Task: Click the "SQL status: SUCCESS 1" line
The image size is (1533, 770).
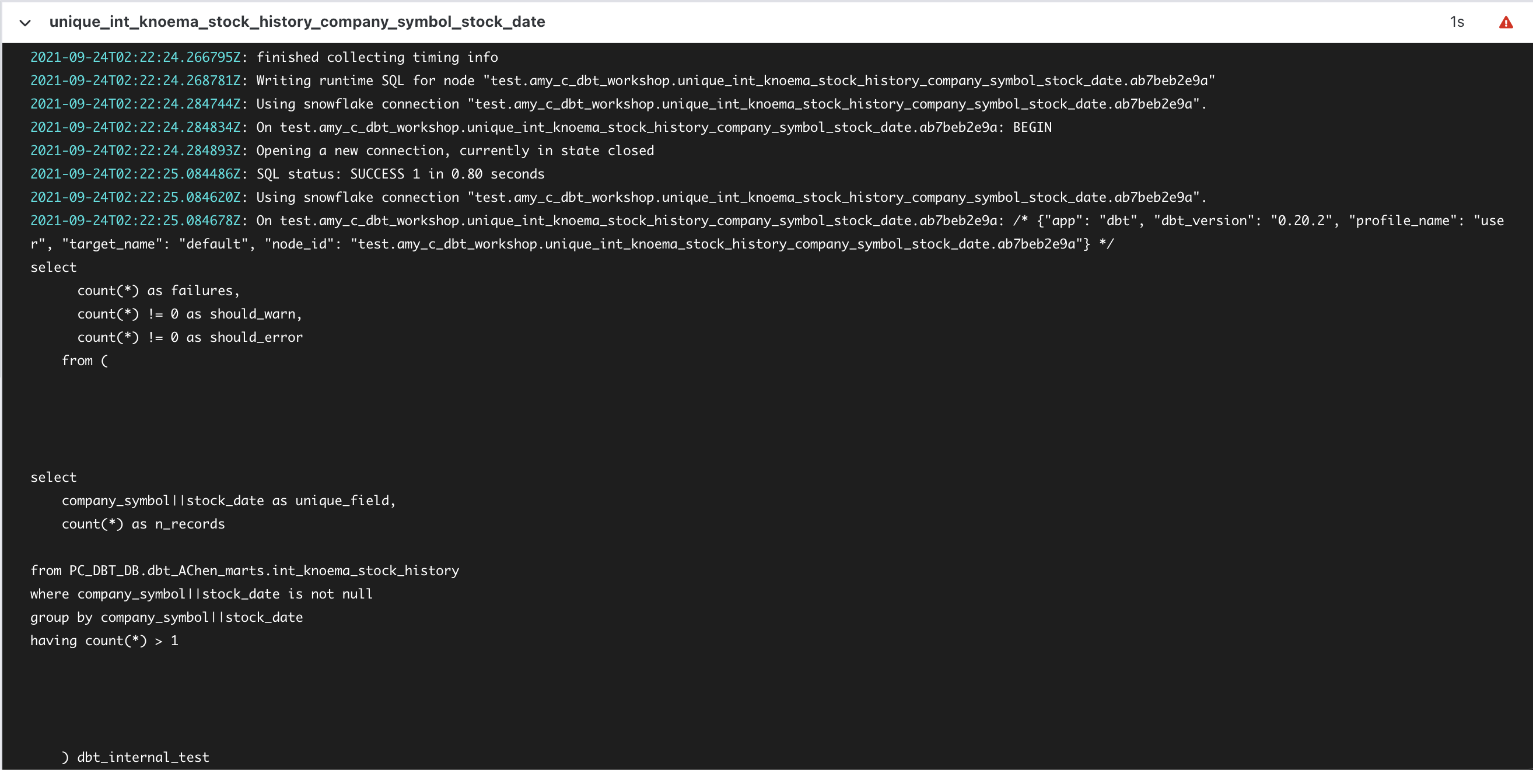Action: (400, 174)
